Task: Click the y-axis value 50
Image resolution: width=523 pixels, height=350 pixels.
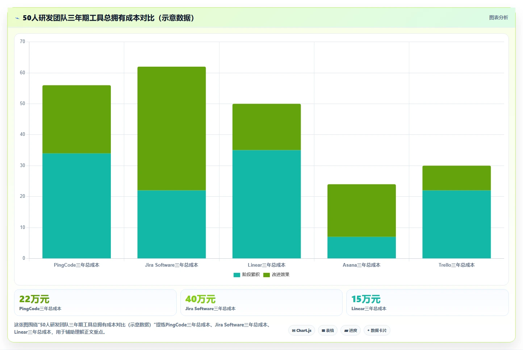Action: pos(22,104)
